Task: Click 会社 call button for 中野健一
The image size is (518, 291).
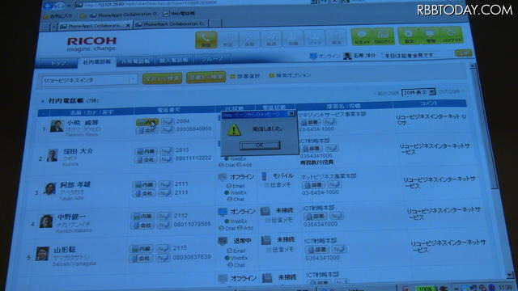Action: [x=142, y=226]
